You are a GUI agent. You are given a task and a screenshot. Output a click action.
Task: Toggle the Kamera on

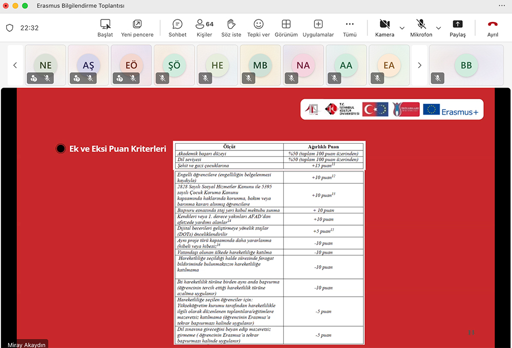tap(385, 28)
